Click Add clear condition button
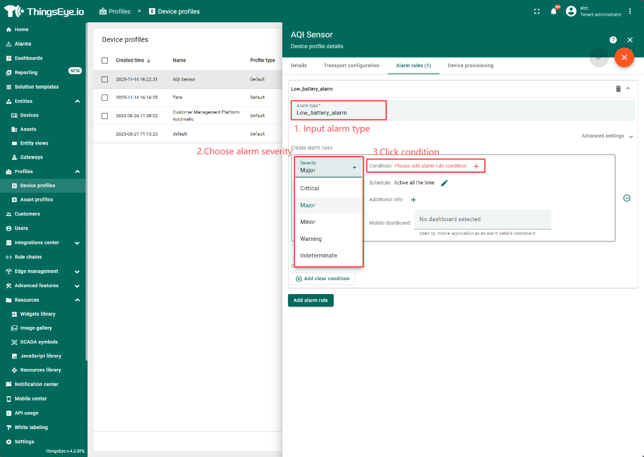The image size is (644, 457). pyautogui.click(x=323, y=279)
